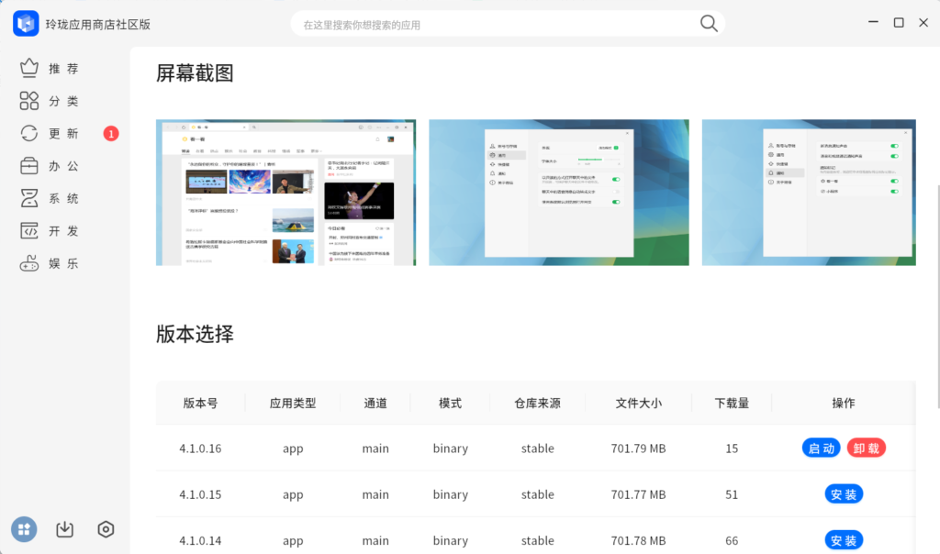Open the System (系统) category
940x554 pixels.
(x=50, y=198)
